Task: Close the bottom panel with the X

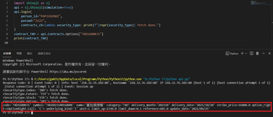Action: click(269, 53)
